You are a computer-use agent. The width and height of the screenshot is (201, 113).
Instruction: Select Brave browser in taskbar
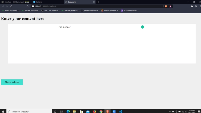point(108,111)
